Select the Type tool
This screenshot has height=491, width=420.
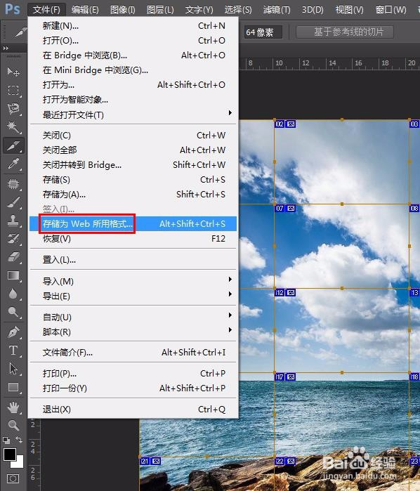13,351
